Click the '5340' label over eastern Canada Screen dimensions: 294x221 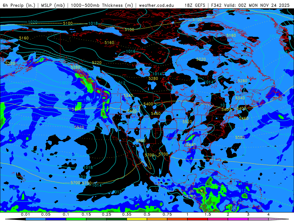point(240,98)
